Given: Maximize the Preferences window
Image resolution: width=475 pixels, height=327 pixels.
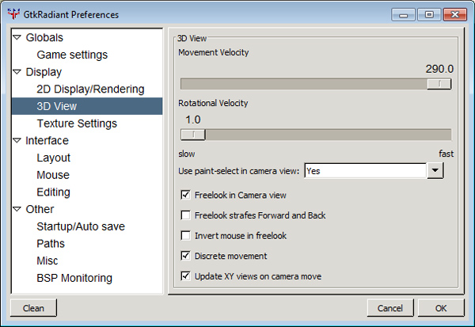Looking at the screenshot, I should tap(429, 14).
